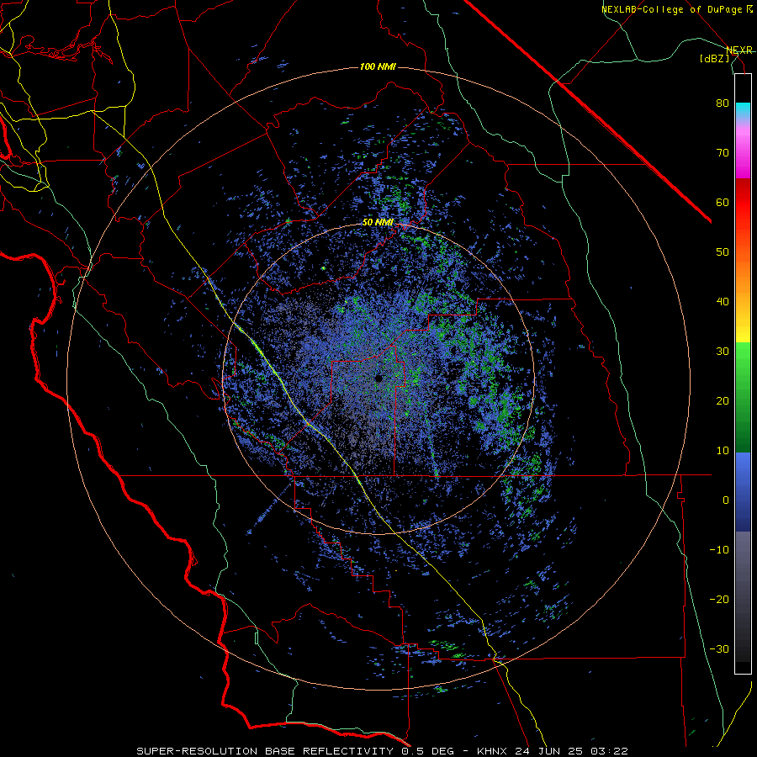Click the 80 dBZ scale tick label
The height and width of the screenshot is (757, 757).
723,103
